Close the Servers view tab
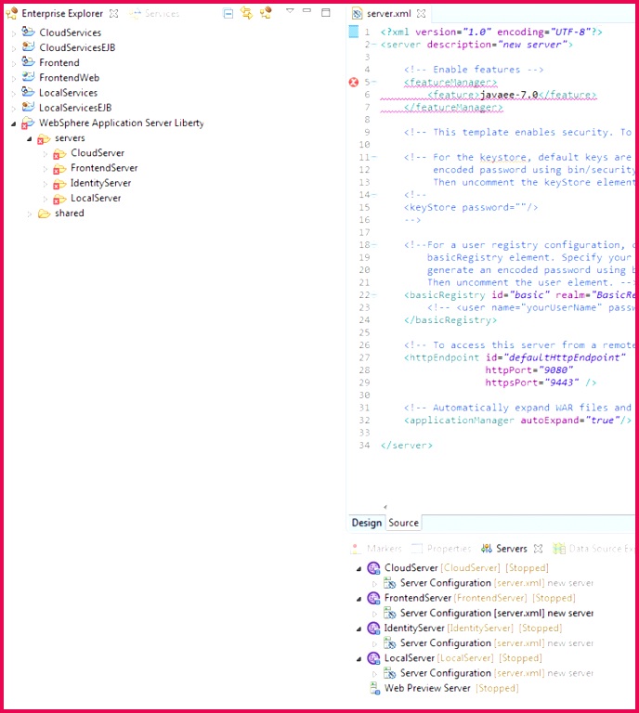639x713 pixels. (x=538, y=549)
